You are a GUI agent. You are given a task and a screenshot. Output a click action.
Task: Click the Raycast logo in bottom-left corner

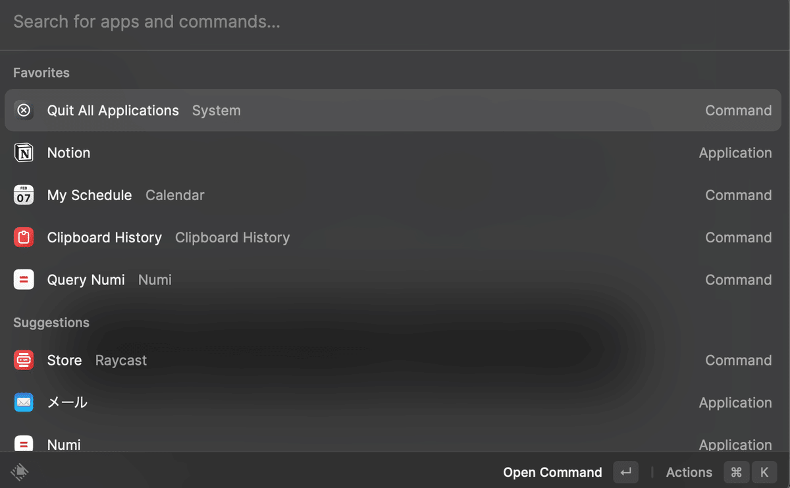[x=20, y=472]
